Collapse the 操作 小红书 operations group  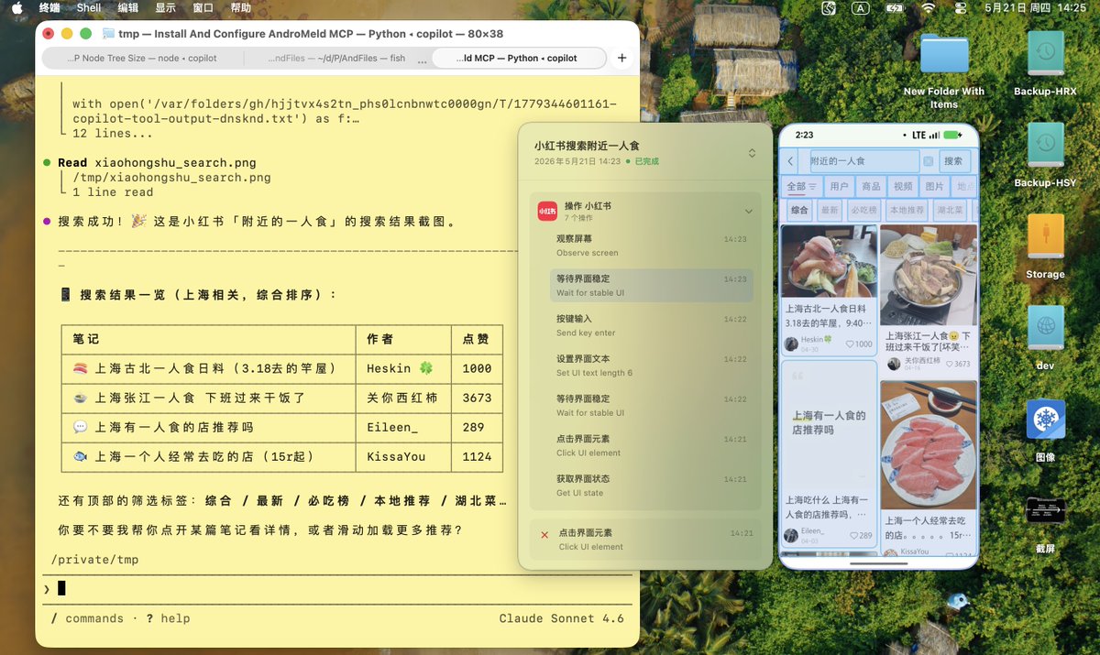[x=749, y=212]
